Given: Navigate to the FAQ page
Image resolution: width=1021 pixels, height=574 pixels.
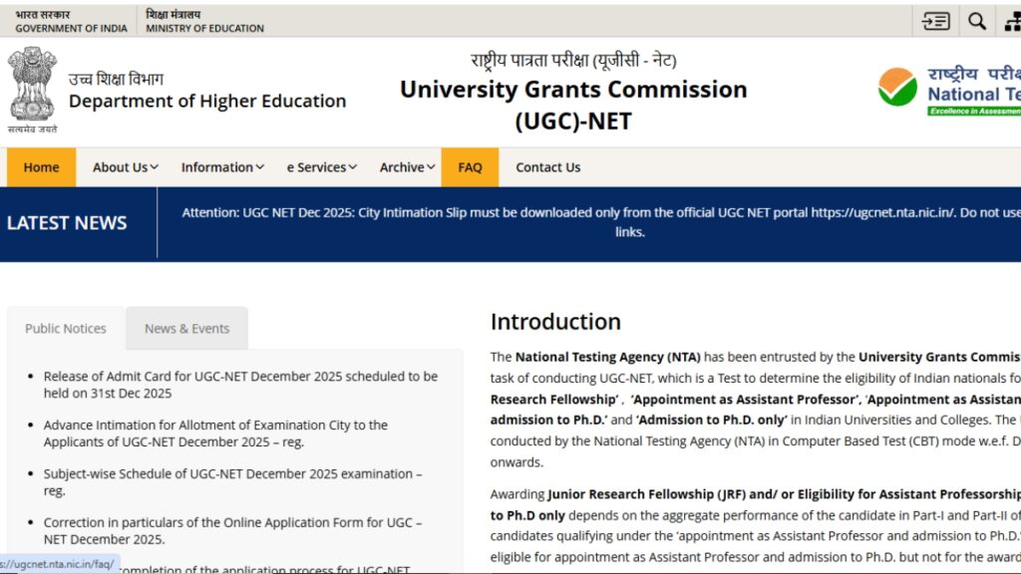Looking at the screenshot, I should [x=470, y=167].
